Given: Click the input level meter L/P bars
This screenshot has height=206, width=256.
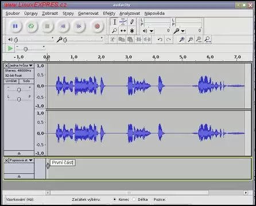Looking at the screenshot, I should point(188,22).
